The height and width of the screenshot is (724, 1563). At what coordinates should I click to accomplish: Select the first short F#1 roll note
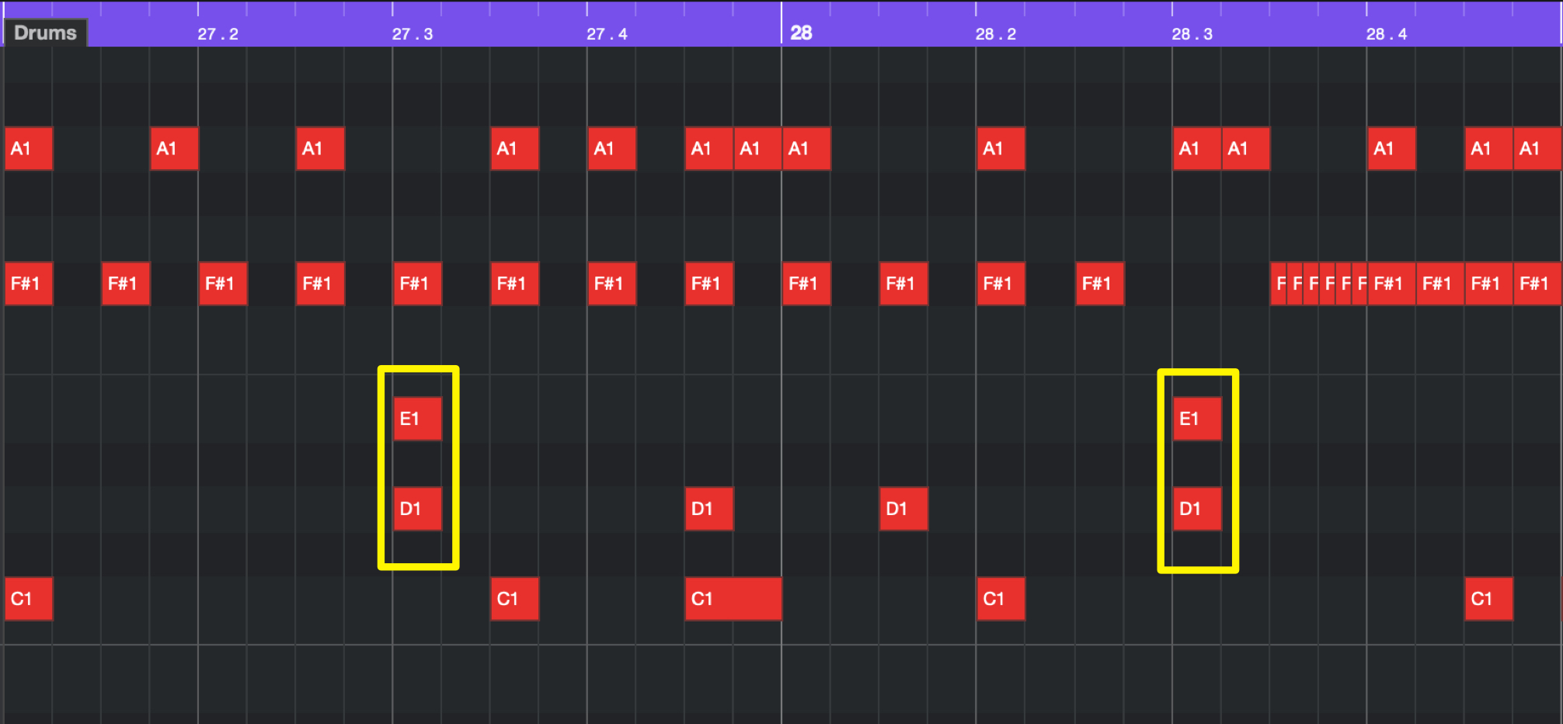1279,284
